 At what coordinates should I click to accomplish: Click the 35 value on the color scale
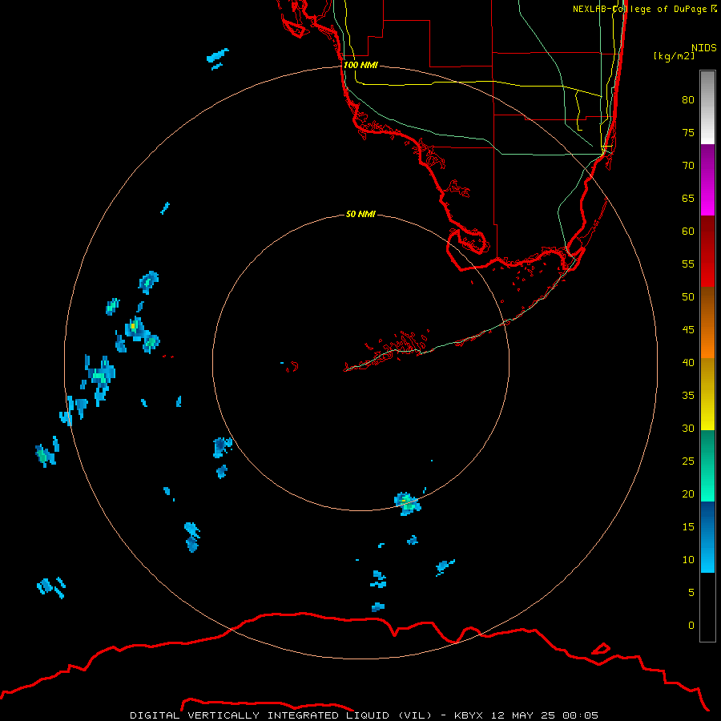[688, 396]
